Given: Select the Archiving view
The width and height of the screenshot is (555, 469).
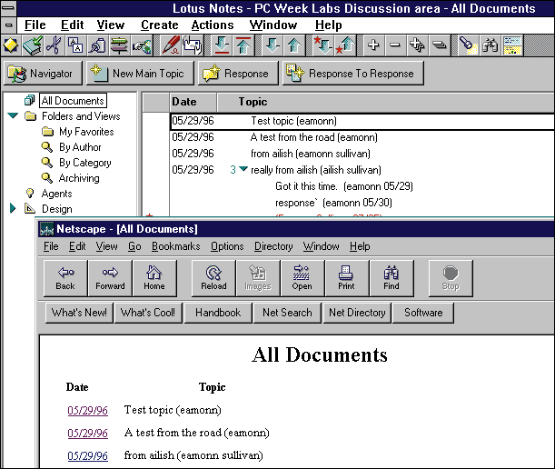Looking at the screenshot, I should 79,178.
